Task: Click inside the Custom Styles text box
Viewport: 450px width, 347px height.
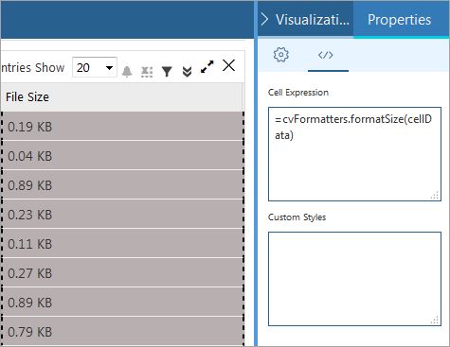Action: pos(354,279)
